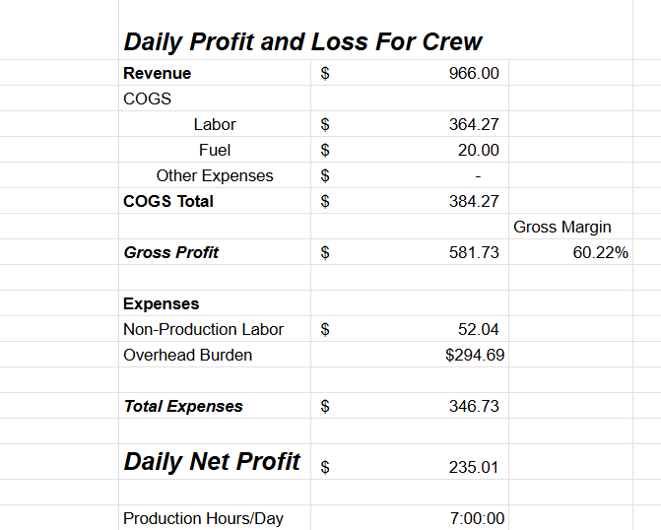The width and height of the screenshot is (661, 530).
Task: Click the Fuel label cell
Action: pyautogui.click(x=215, y=150)
